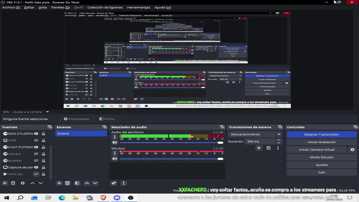The height and width of the screenshot is (202, 359).
Task: Click Iniciar Grabación button
Action: 322,142
